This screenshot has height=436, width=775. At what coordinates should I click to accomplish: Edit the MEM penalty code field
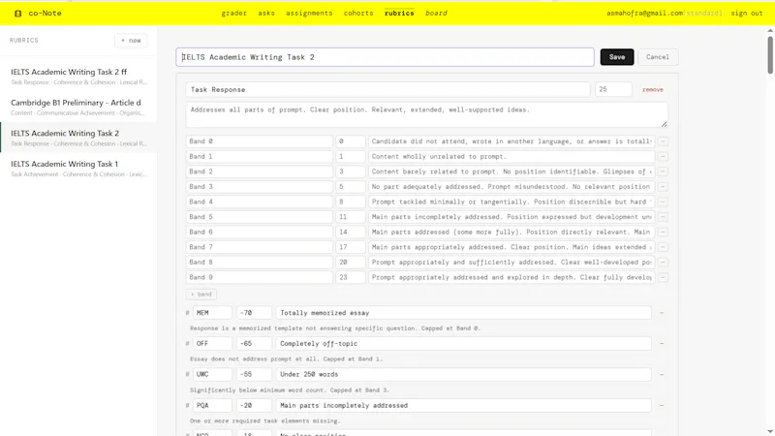pos(212,313)
